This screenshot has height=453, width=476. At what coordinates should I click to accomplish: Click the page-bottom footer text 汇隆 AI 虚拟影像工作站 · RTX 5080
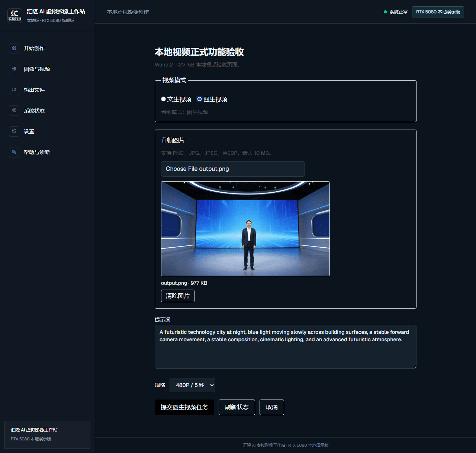tap(286, 445)
